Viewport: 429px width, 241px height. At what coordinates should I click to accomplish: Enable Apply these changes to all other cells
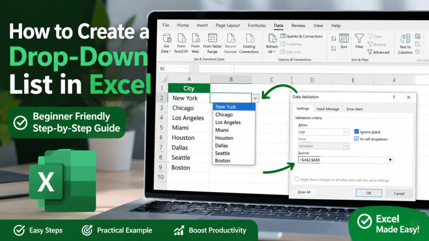[297, 179]
